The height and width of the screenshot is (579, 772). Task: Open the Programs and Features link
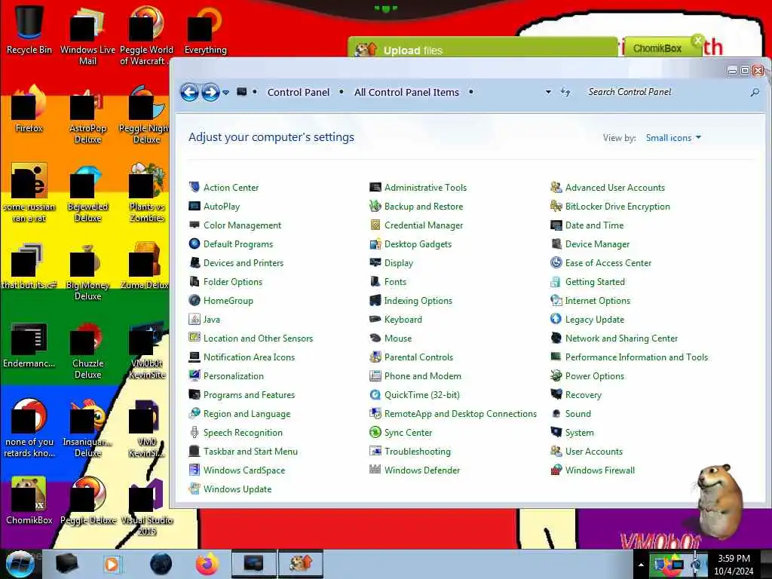[249, 395]
